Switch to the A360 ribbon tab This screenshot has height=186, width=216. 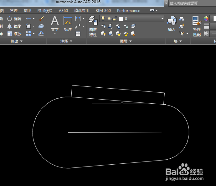coord(63,11)
